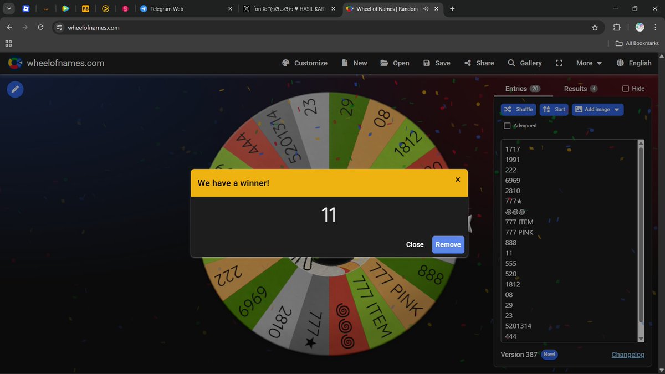
Task: Enable the Advanced checkbox
Action: pos(507,126)
